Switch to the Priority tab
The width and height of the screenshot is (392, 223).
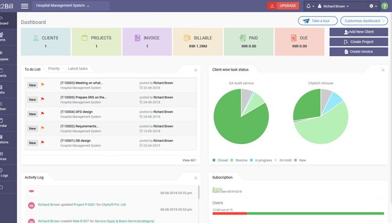[54, 69]
